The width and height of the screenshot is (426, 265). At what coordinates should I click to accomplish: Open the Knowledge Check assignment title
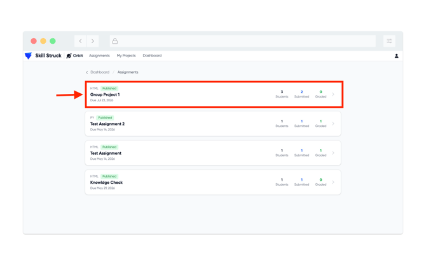point(107,183)
